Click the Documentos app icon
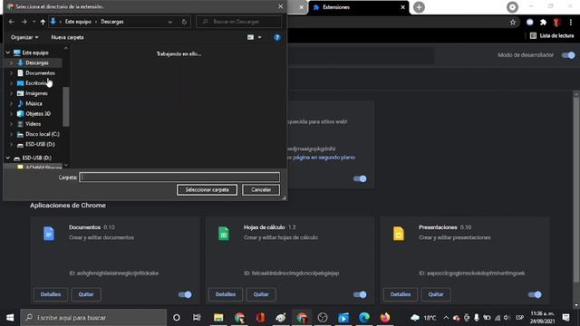Viewport: 580px width, 326px height. (x=49, y=234)
